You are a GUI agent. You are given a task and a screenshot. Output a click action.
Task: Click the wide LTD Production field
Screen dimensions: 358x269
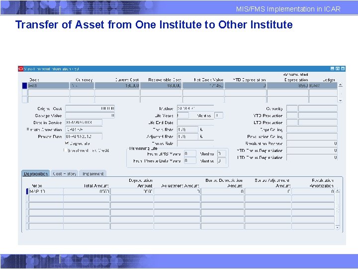[x=318, y=123]
